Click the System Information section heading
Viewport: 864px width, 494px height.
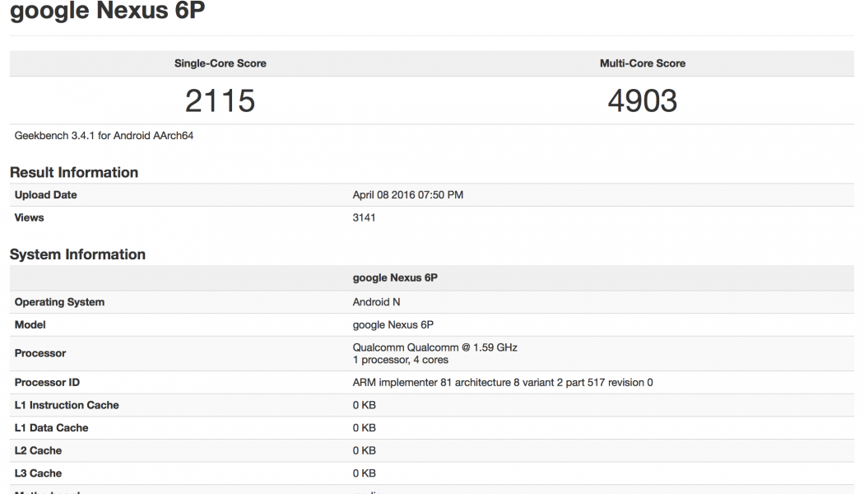click(77, 254)
